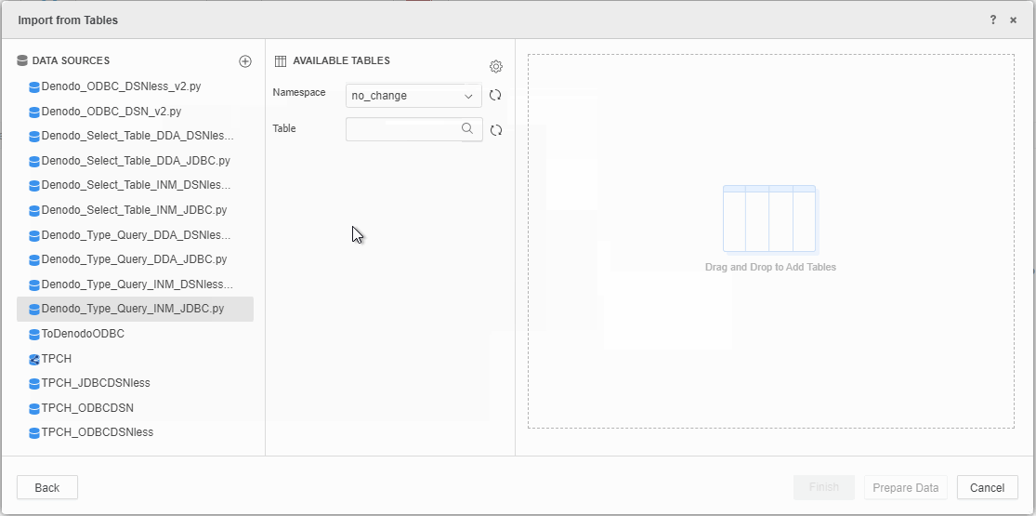Viewport: 1036px width, 516px height.
Task: Click the Prepare Data button
Action: pyautogui.click(x=905, y=487)
